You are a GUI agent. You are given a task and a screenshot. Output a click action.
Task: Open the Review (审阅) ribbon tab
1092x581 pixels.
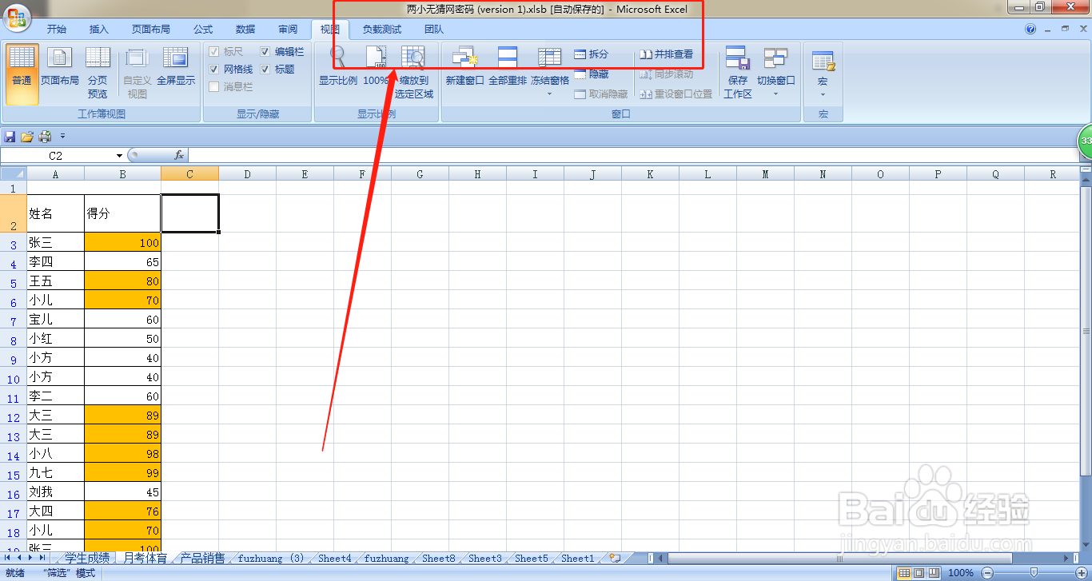[288, 30]
